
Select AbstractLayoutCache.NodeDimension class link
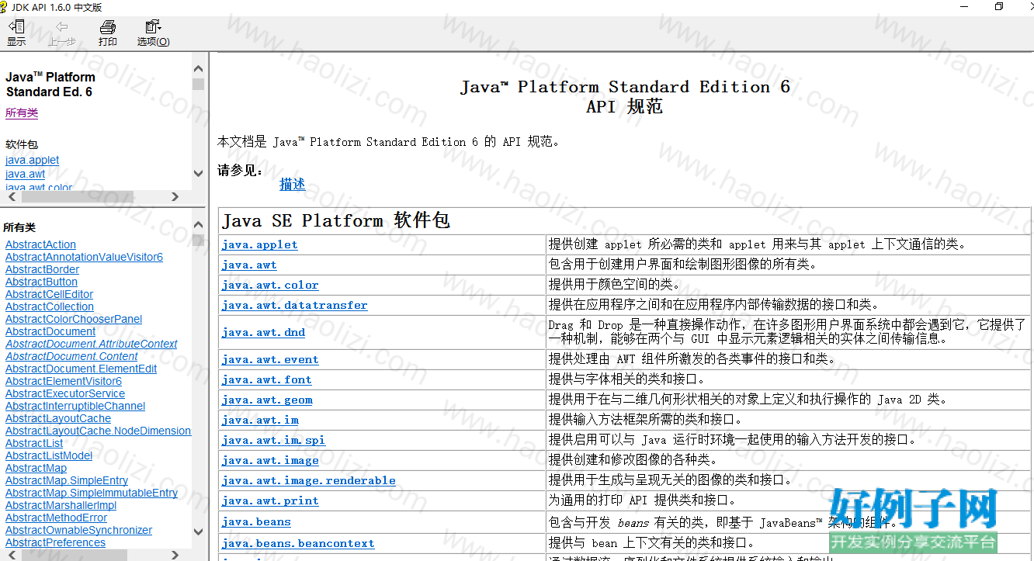(98, 431)
